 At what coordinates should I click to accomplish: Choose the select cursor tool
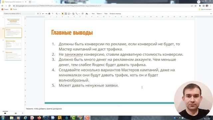coord(63,14)
